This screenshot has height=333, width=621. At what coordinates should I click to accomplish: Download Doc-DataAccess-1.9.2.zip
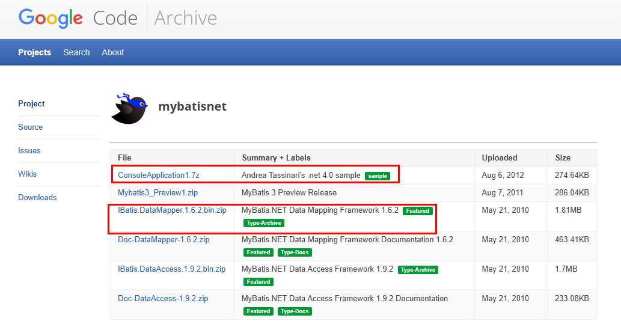click(x=163, y=298)
